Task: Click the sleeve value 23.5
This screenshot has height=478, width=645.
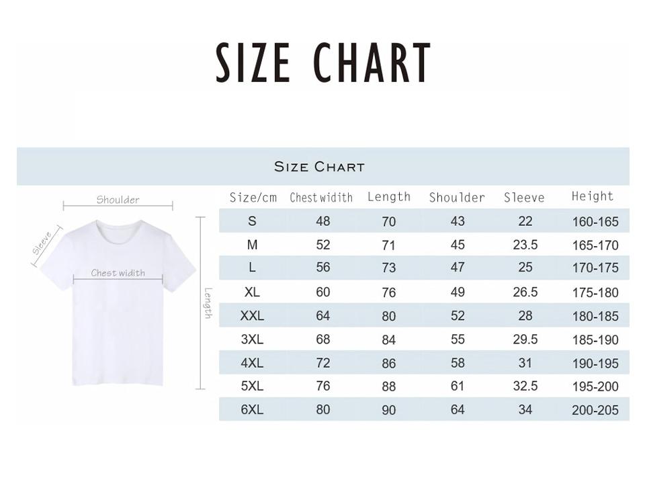Action: click(525, 245)
